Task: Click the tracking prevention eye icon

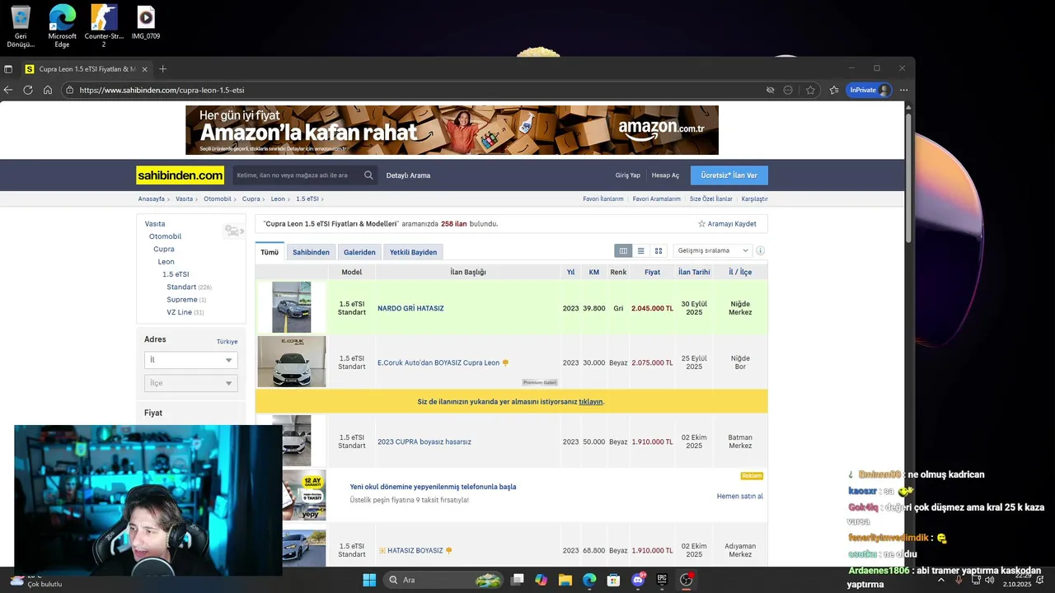Action: [770, 90]
